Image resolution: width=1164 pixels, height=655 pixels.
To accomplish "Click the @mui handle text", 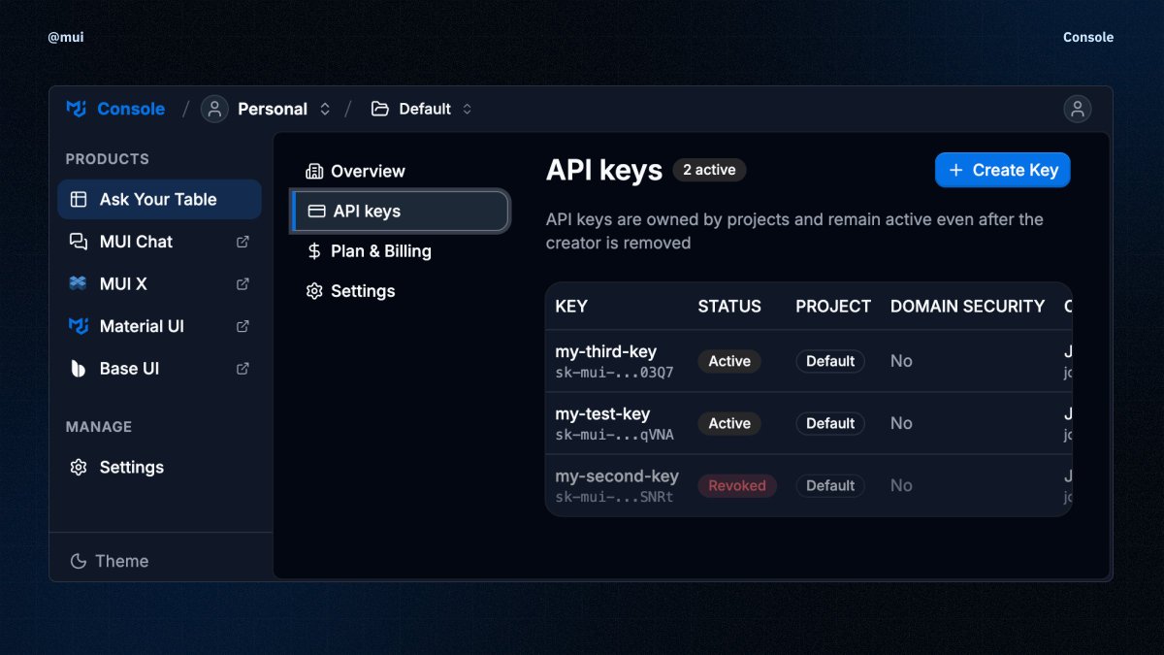I will 66,38.
